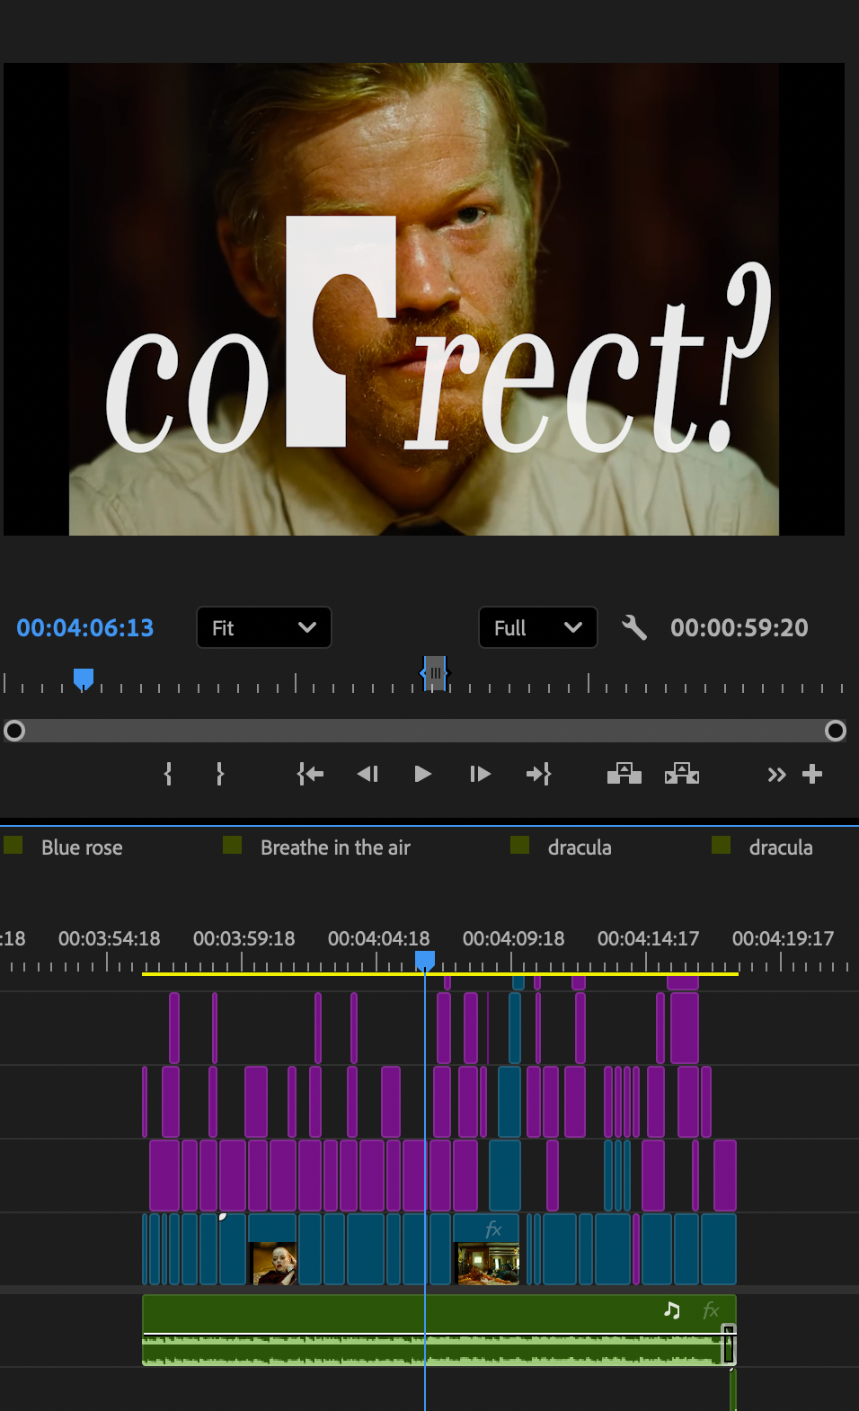Start playback with the Play button
This screenshot has height=1411, width=859.
[x=422, y=774]
